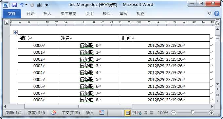Switch to the 开始 ribbon tab

pos(30,14)
